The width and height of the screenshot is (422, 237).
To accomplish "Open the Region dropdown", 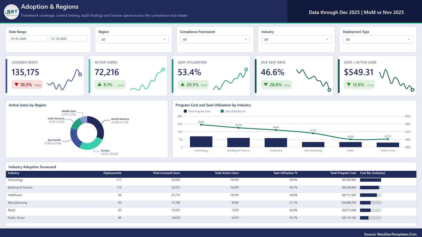I will [133, 39].
